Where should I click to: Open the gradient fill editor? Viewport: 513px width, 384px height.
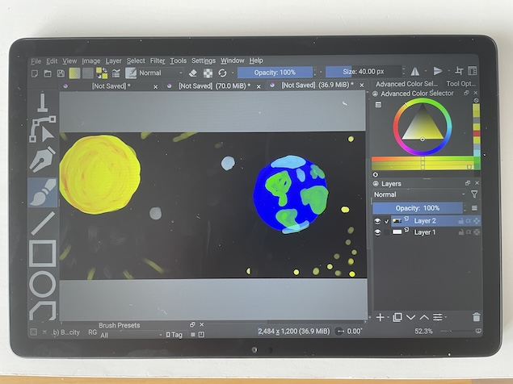(74, 73)
